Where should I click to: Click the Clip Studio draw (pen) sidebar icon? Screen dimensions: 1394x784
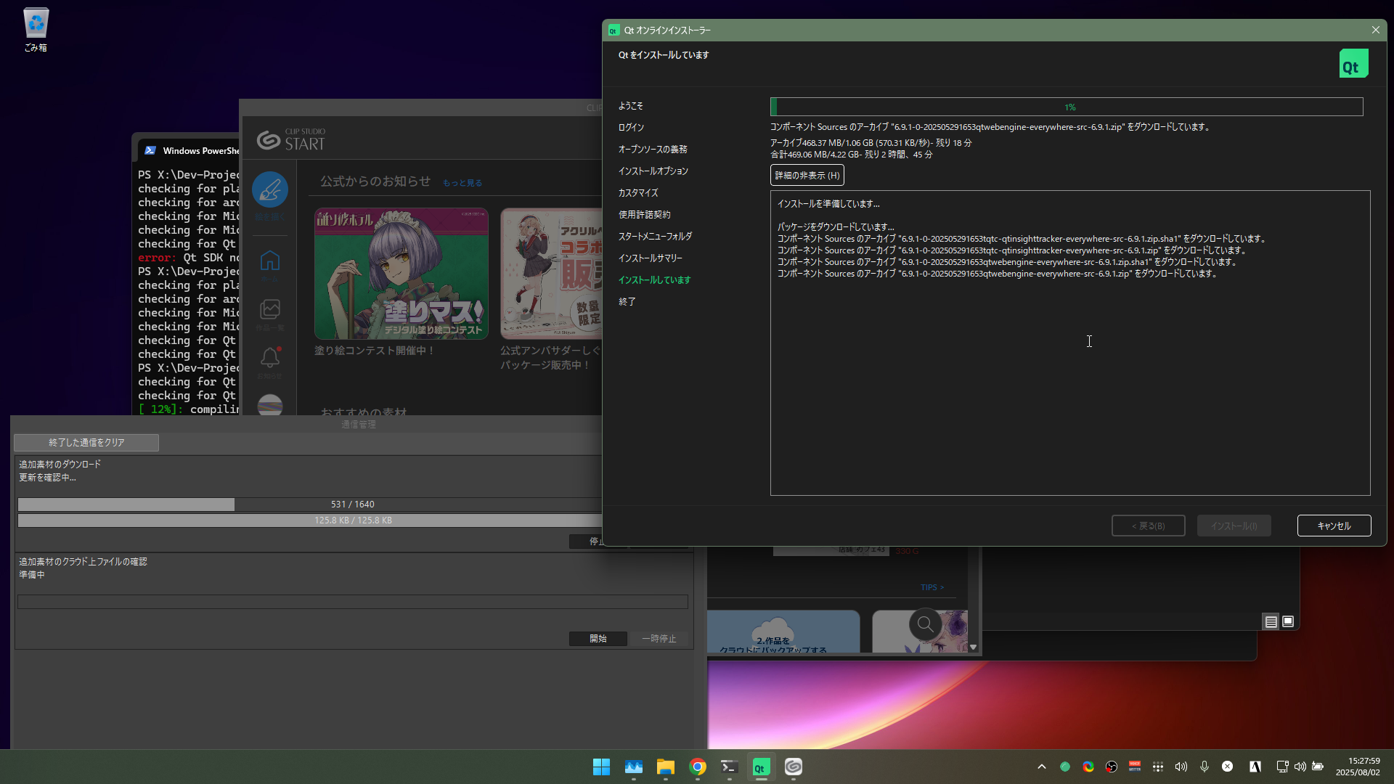pyautogui.click(x=270, y=190)
